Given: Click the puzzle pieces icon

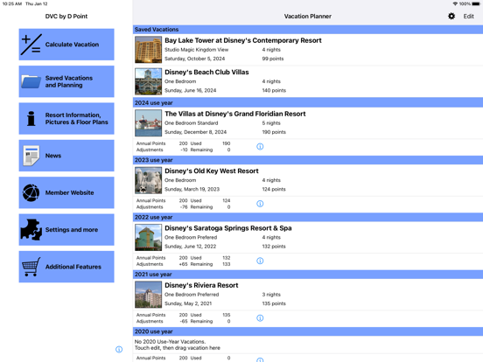Looking at the screenshot, I should coord(31,230).
